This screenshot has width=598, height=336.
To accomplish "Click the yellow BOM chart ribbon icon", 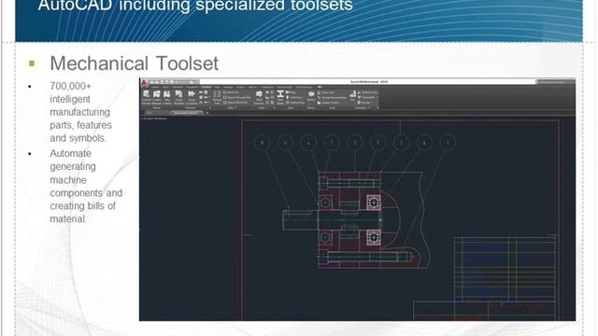I will [353, 95].
